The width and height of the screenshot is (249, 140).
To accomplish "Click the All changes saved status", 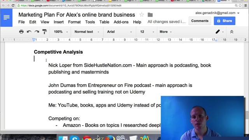I will 167,22.
